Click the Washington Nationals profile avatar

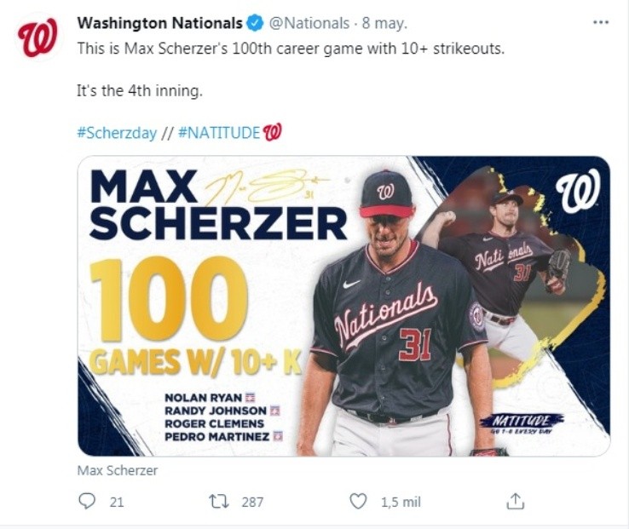coord(38,38)
